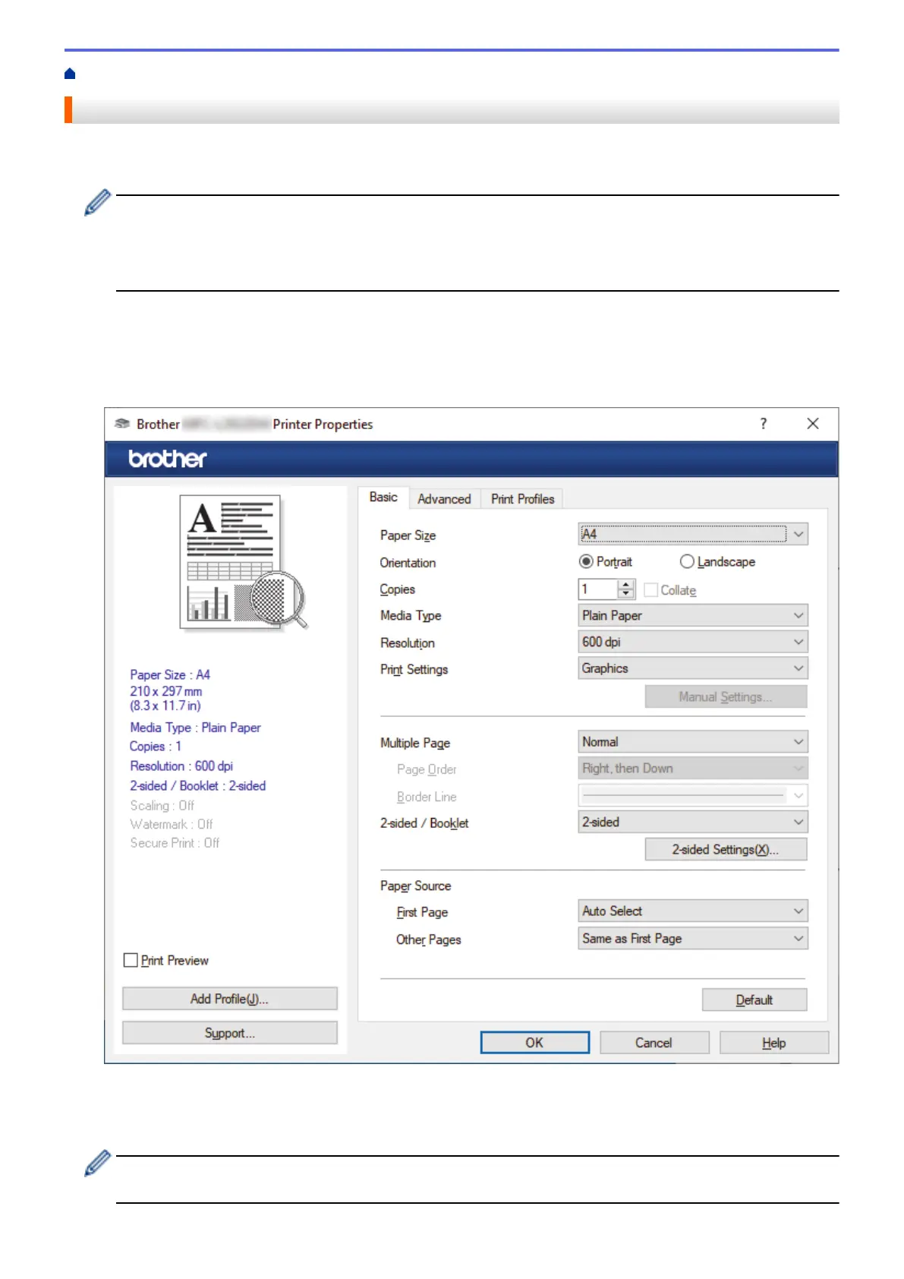This screenshot has width=904, height=1279.
Task: Click the Add Profile button
Action: click(x=229, y=999)
